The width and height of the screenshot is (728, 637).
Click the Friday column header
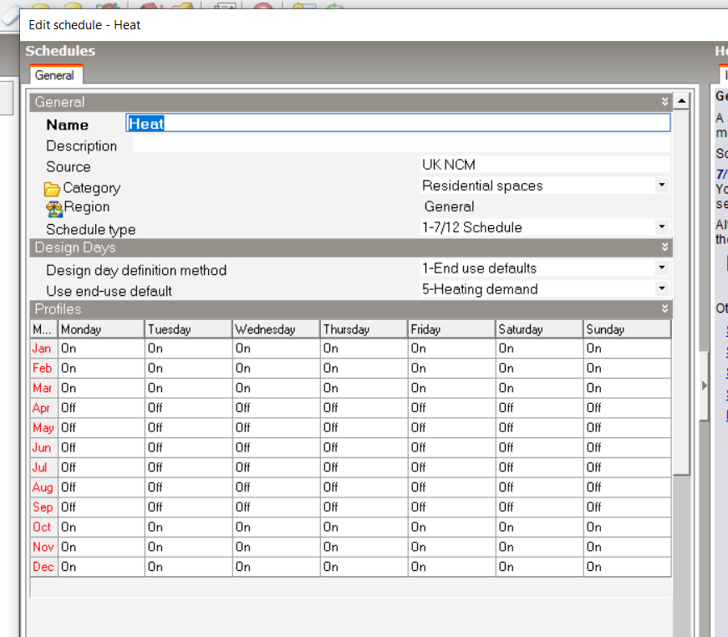pos(451,329)
